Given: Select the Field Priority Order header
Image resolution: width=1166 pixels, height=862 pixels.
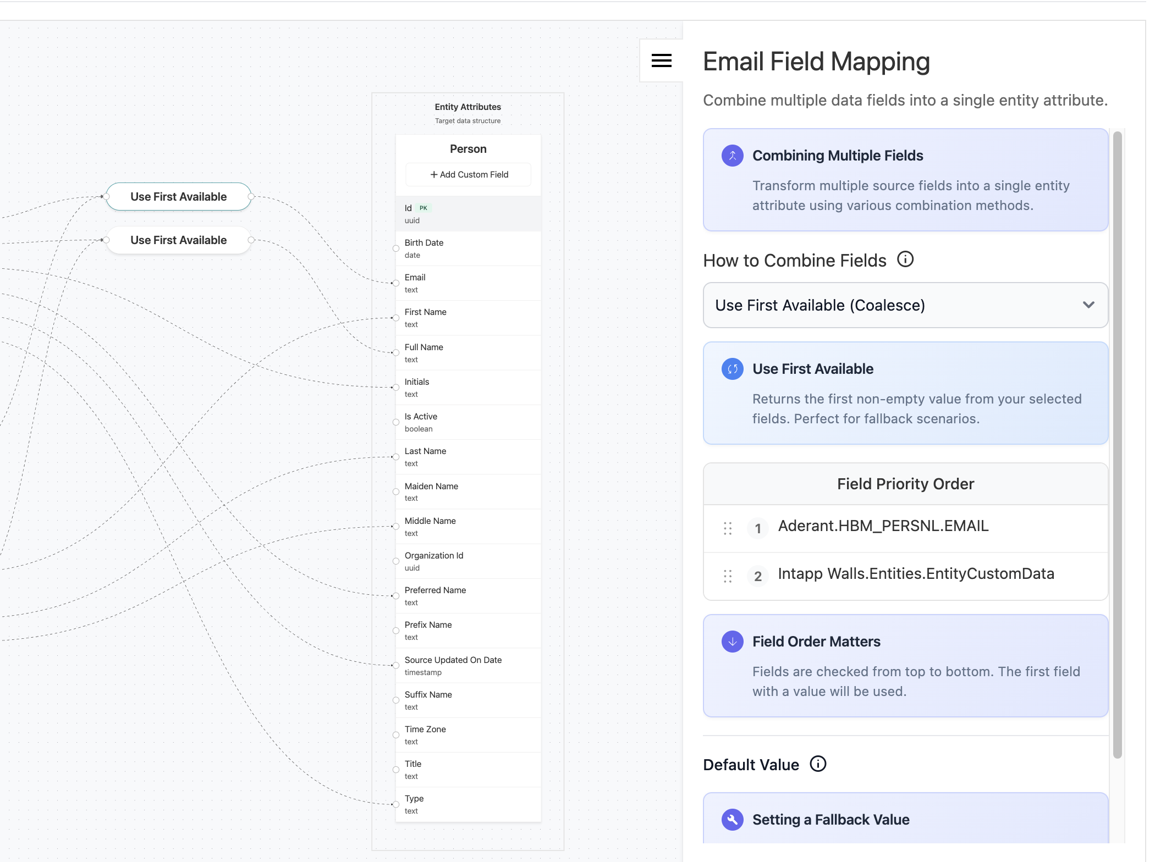Looking at the screenshot, I should tap(905, 484).
